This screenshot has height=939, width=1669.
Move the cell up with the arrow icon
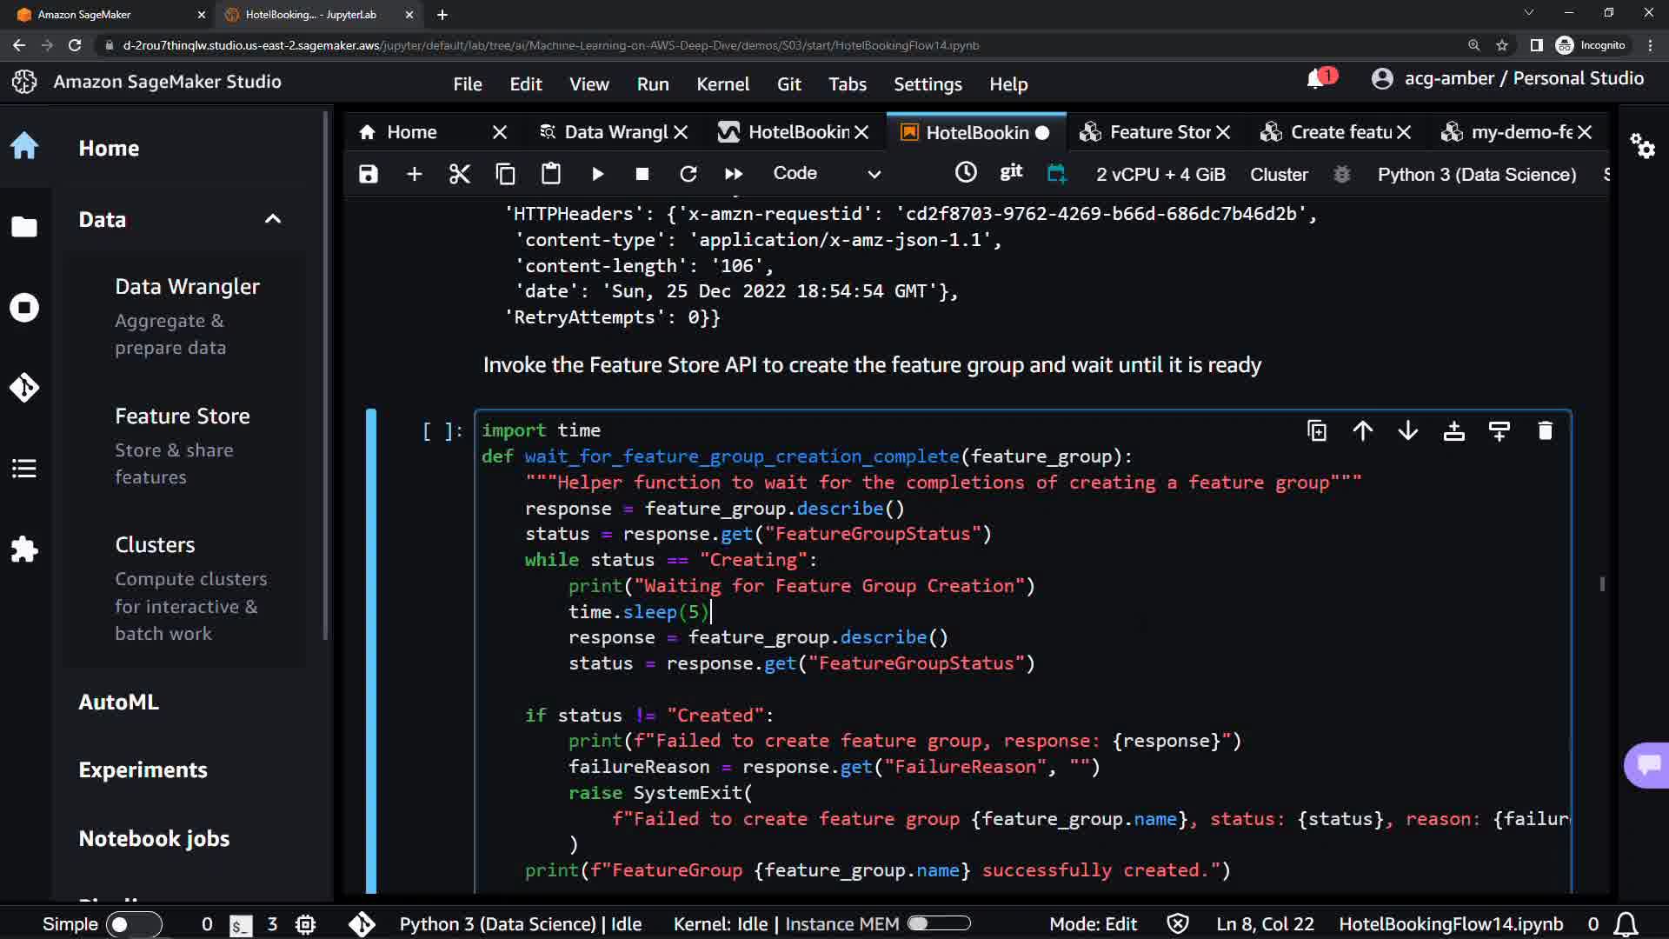pyautogui.click(x=1363, y=430)
